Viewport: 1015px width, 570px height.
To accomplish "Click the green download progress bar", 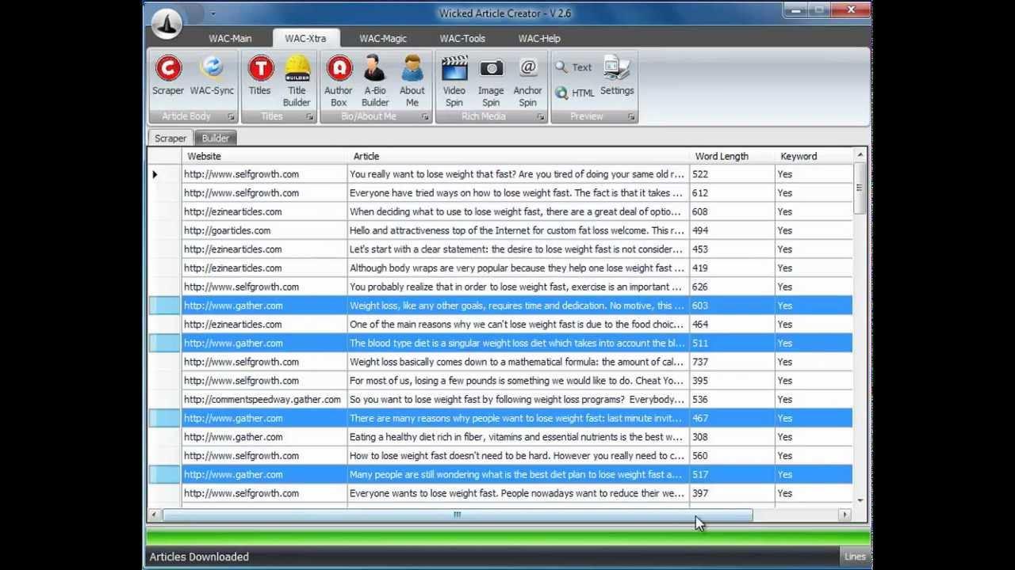I will point(507,537).
